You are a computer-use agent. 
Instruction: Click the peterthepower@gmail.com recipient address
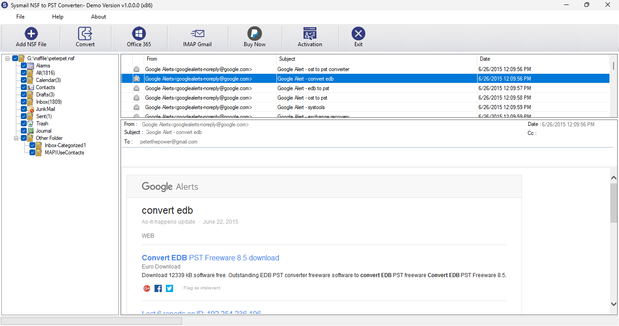tap(169, 142)
